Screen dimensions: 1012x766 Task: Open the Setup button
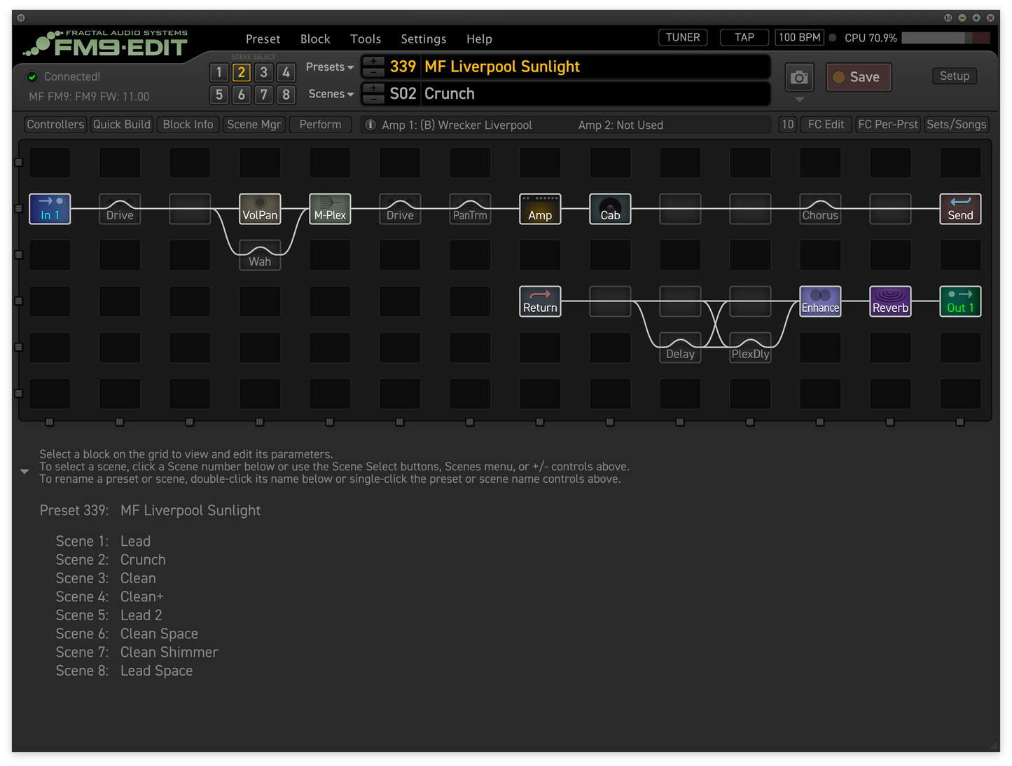click(x=955, y=76)
